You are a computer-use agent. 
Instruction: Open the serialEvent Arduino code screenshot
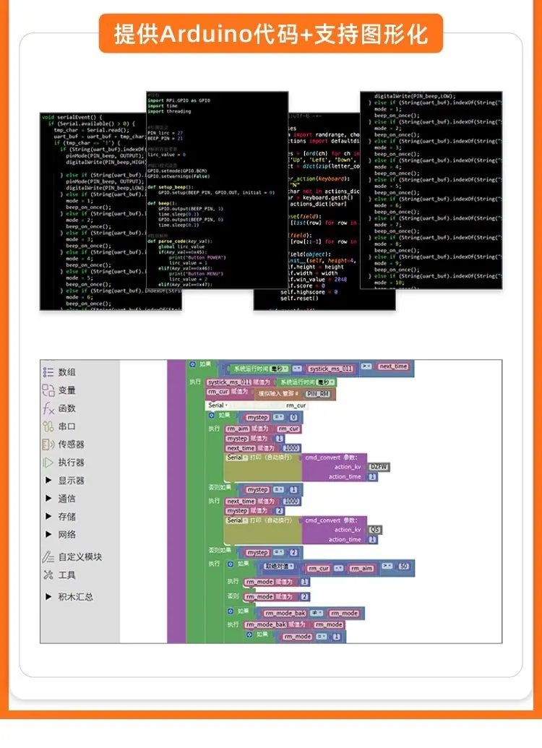pos(93,211)
